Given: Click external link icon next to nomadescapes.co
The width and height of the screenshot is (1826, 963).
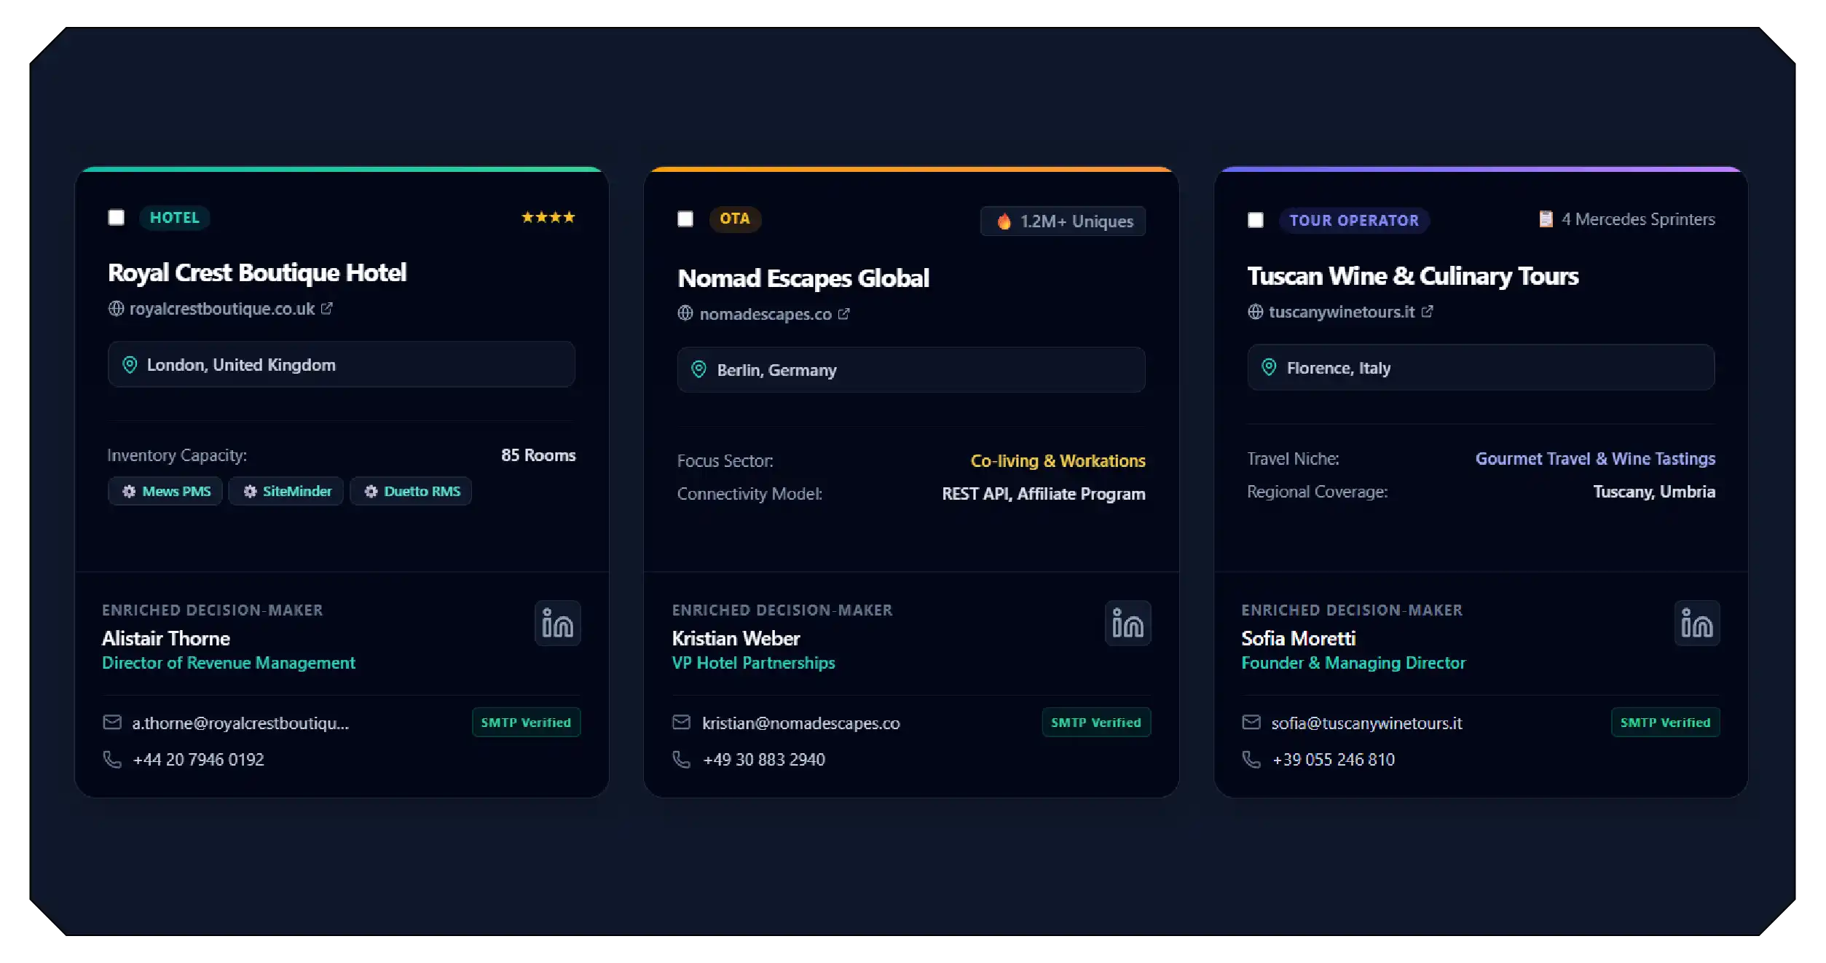Looking at the screenshot, I should tap(844, 314).
